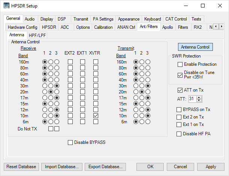Open the Options sub-tab
229x176 pixels.
pyautogui.click(x=83, y=27)
